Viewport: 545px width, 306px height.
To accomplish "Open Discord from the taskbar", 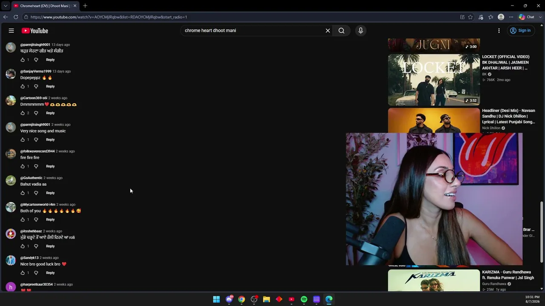I will coord(229,299).
